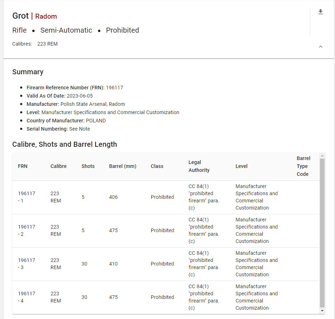This screenshot has height=319, width=335.
Task: Select the FRN cell 196117 - 1
Action: [27, 197]
